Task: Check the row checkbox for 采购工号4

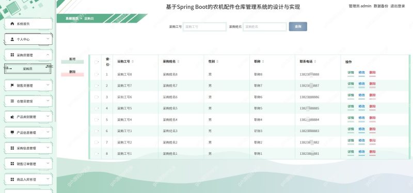Action: pyautogui.click(x=96, y=120)
